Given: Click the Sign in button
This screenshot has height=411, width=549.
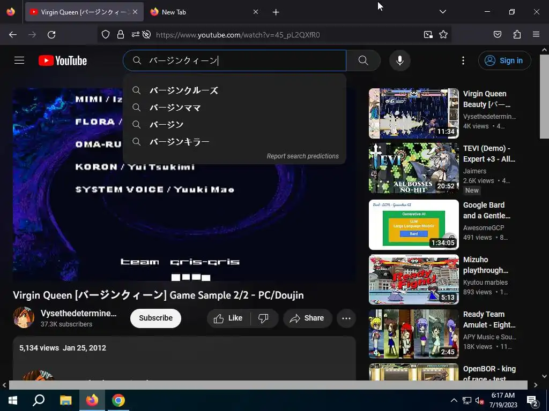Looking at the screenshot, I should click(505, 60).
